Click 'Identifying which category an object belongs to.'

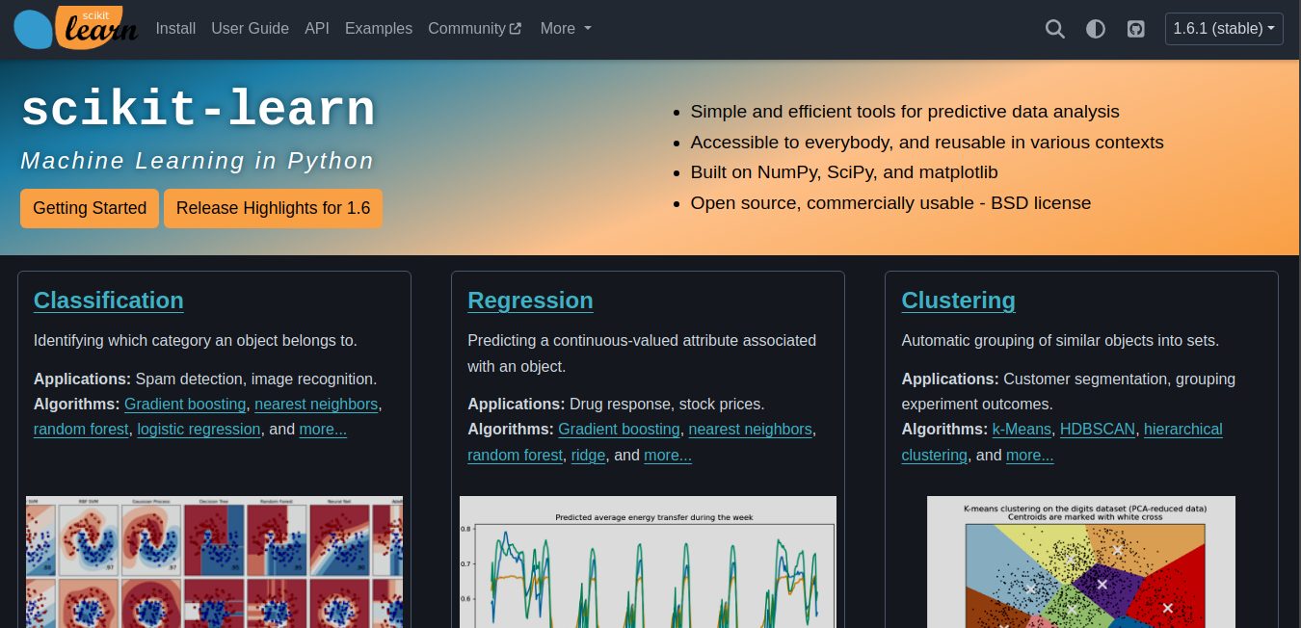pyautogui.click(x=196, y=340)
